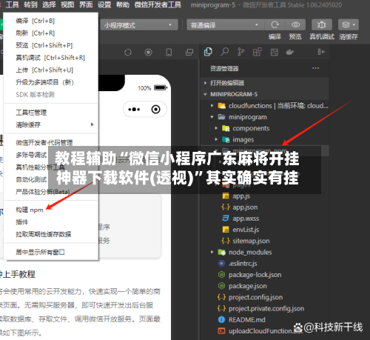Image resolution: width=370 pixels, height=340 pixels.
Task: Expand the components folder
Action: click(x=216, y=128)
